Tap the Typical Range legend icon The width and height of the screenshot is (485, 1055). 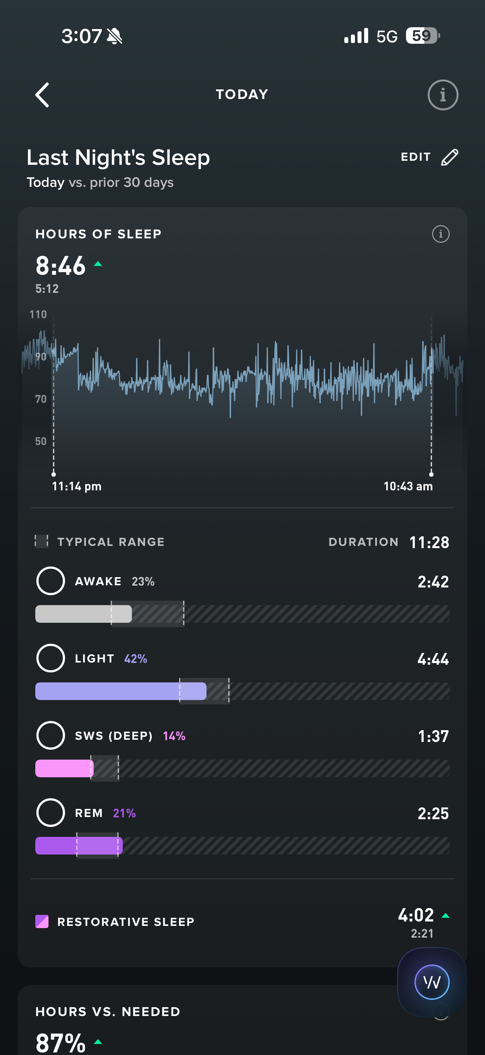pos(41,541)
